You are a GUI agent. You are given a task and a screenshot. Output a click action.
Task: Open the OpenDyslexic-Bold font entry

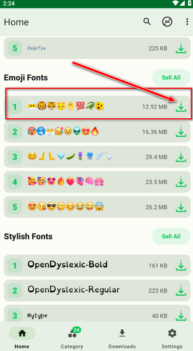(x=97, y=265)
